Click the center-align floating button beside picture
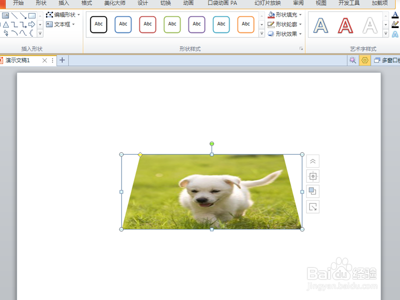This screenshot has height=300, width=400. (313, 176)
